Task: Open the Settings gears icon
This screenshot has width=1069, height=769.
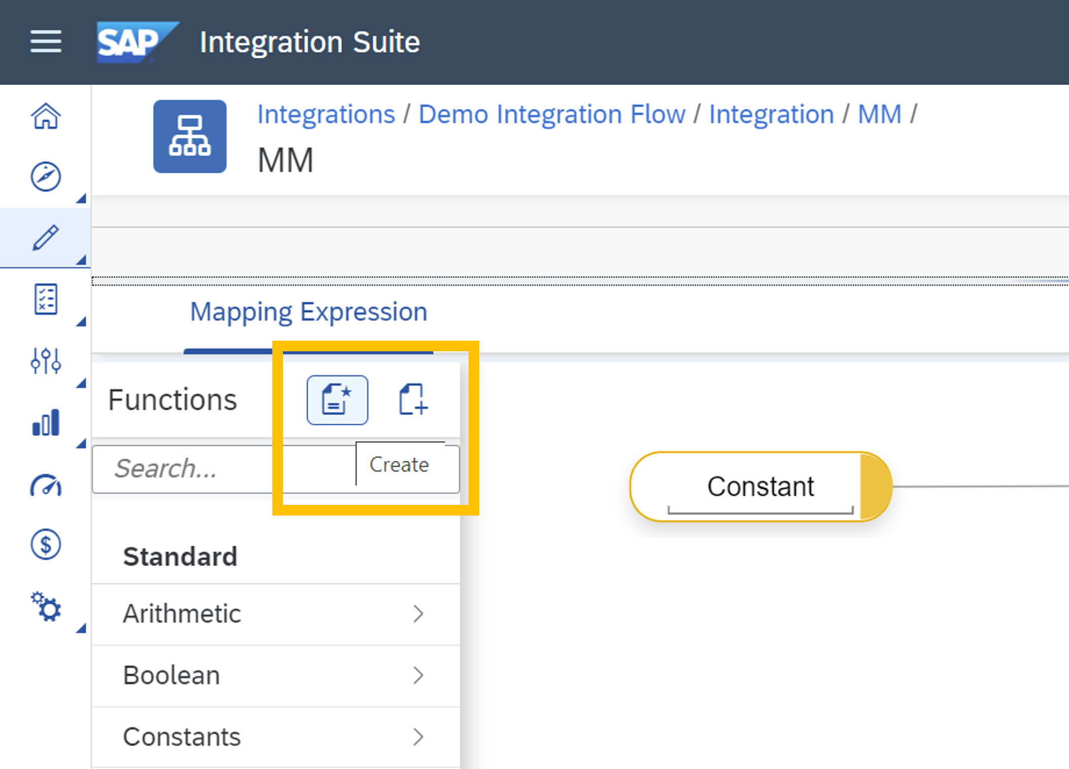Action: tap(46, 606)
